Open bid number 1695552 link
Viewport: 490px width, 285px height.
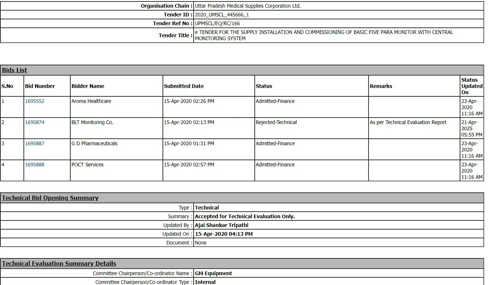34,101
